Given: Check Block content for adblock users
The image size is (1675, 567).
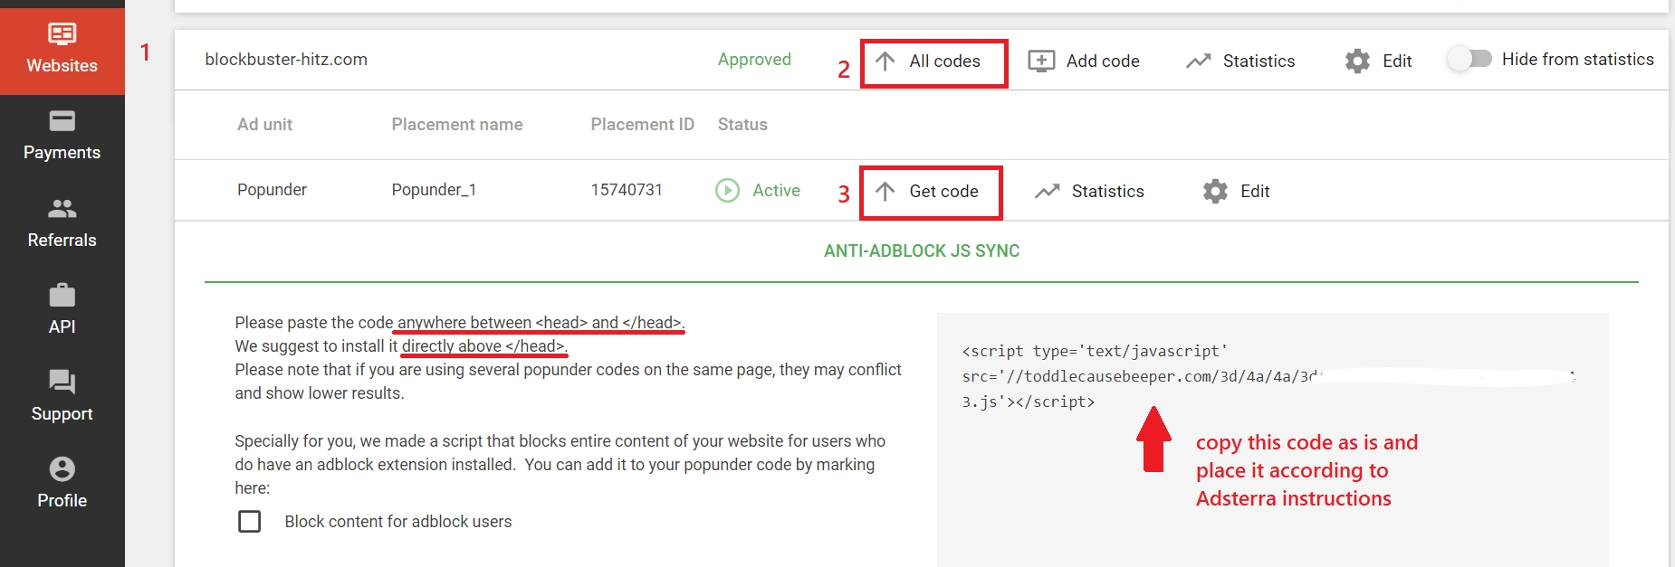Looking at the screenshot, I should (249, 522).
